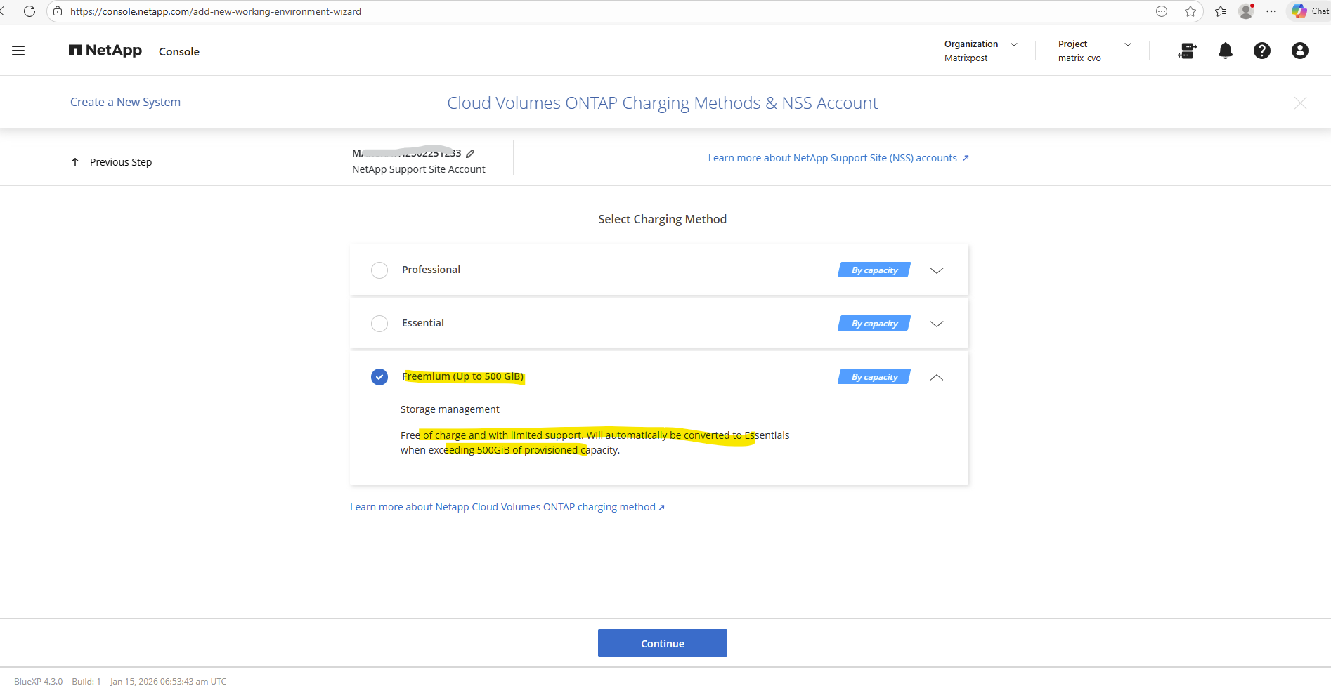
Task: Open the notifications bell
Action: click(x=1226, y=51)
